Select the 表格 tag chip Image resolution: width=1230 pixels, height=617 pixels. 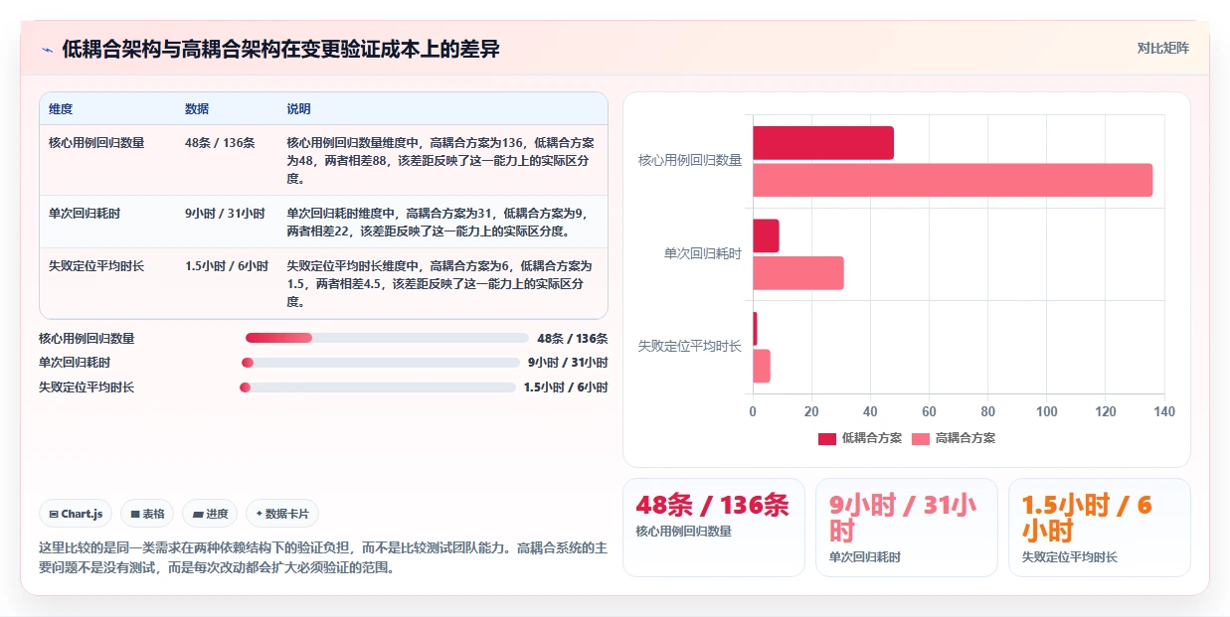click(147, 514)
